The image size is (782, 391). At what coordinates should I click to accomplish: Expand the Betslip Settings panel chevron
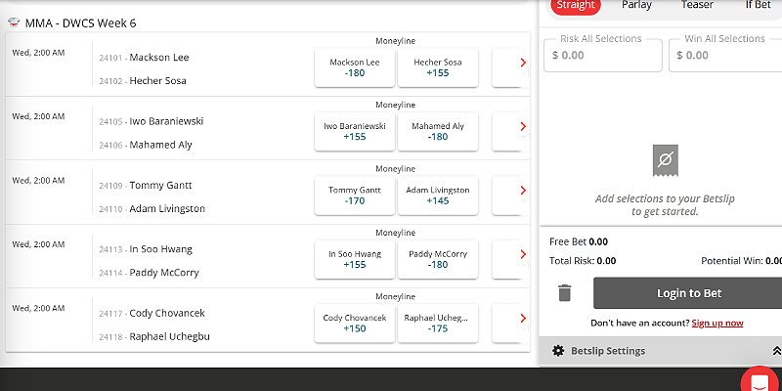[775, 351]
